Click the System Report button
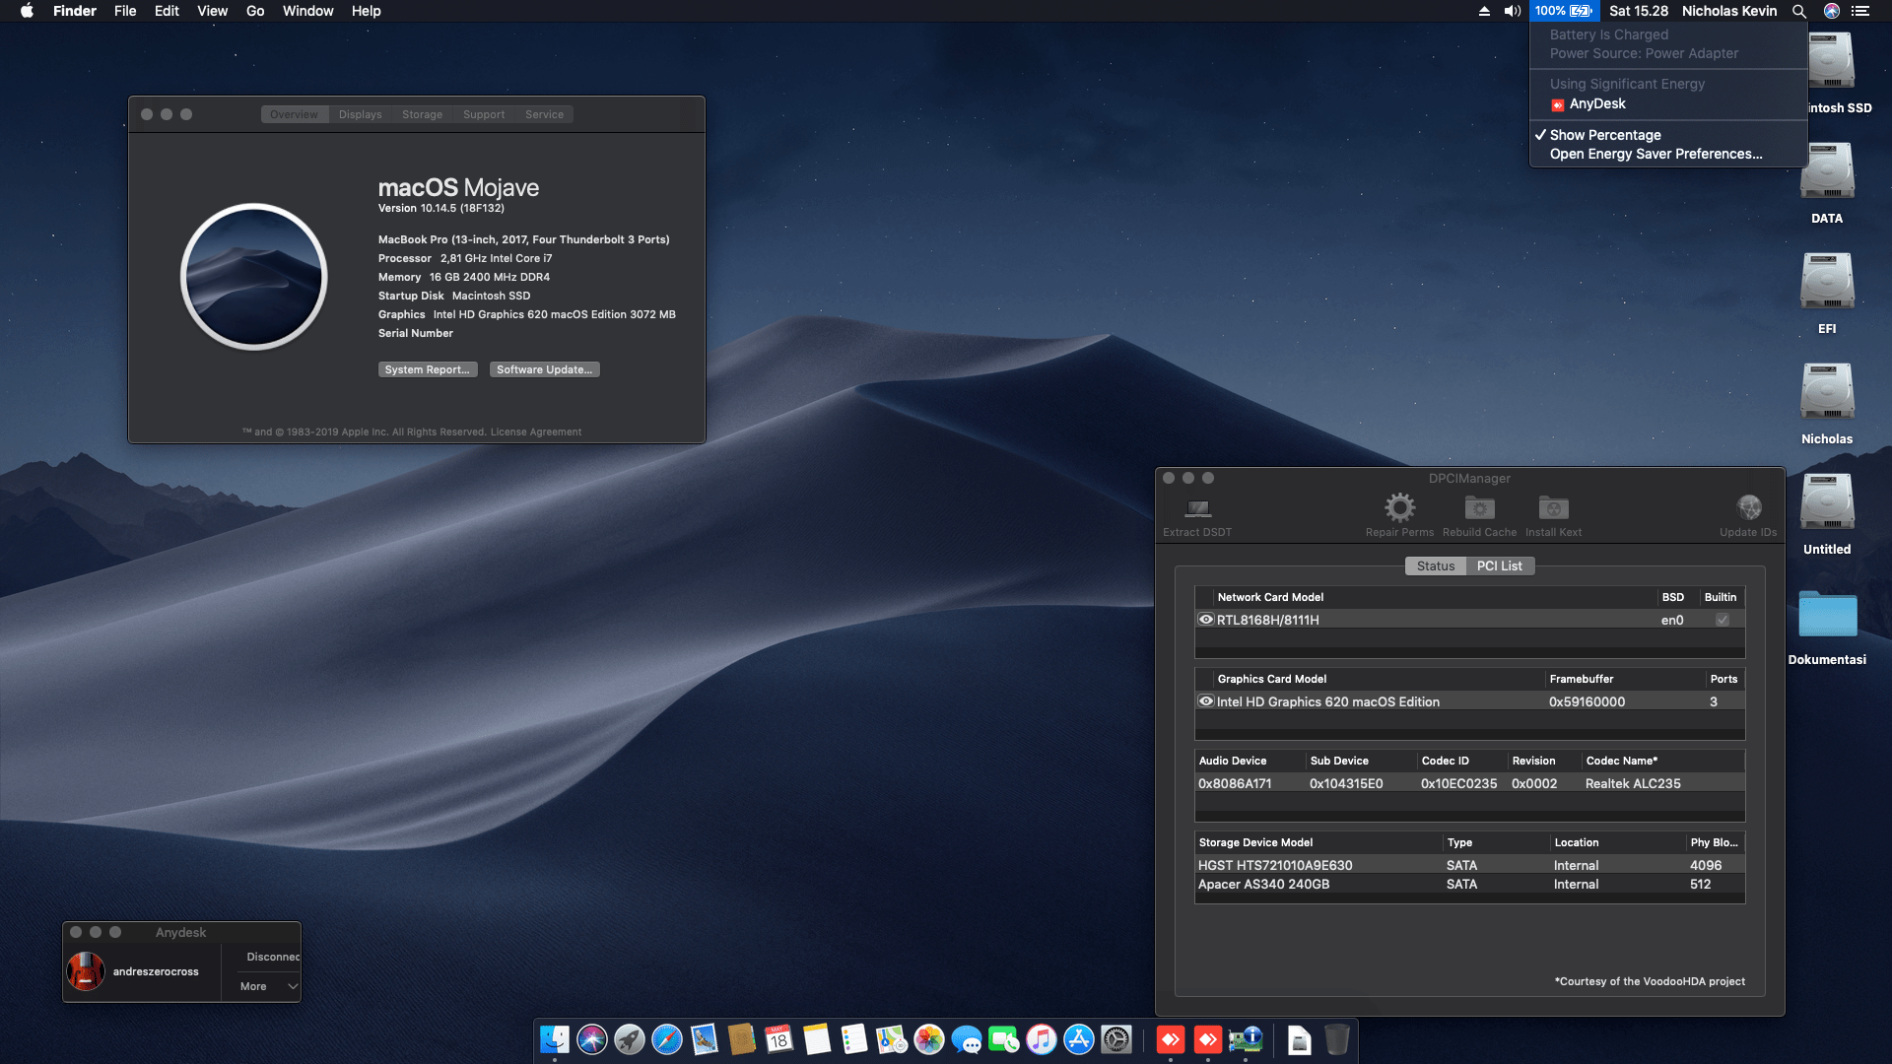The height and width of the screenshot is (1064, 1892). tap(427, 368)
